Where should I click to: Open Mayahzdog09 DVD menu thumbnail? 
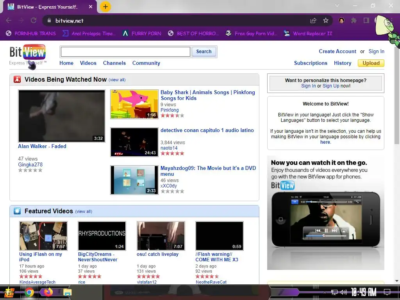[134, 180]
